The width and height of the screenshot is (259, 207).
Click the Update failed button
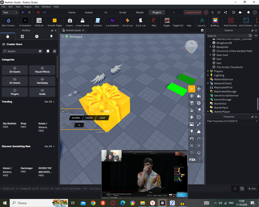[193, 12]
